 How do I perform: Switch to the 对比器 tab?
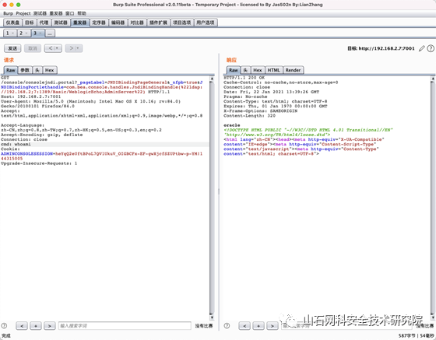tap(137, 23)
